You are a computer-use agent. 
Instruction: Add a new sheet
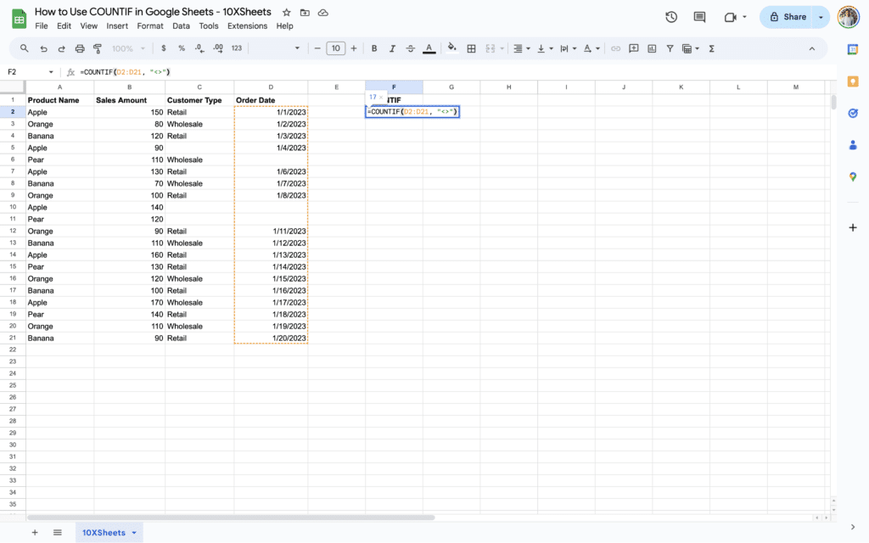[34, 532]
